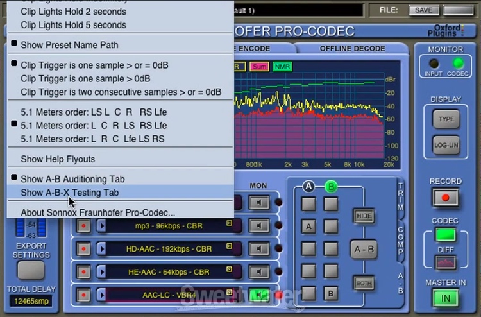The image size is (481, 317).
Task: Click record icon on mp3 96kbps row
Action: click(83, 226)
